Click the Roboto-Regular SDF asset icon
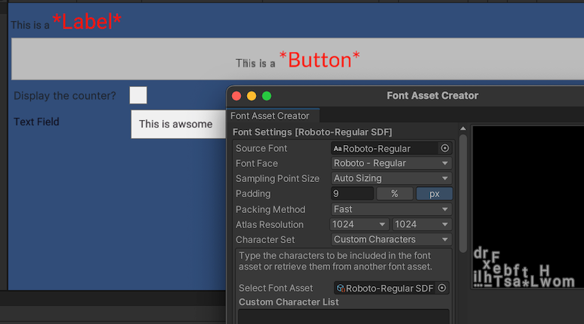 pyautogui.click(x=341, y=289)
